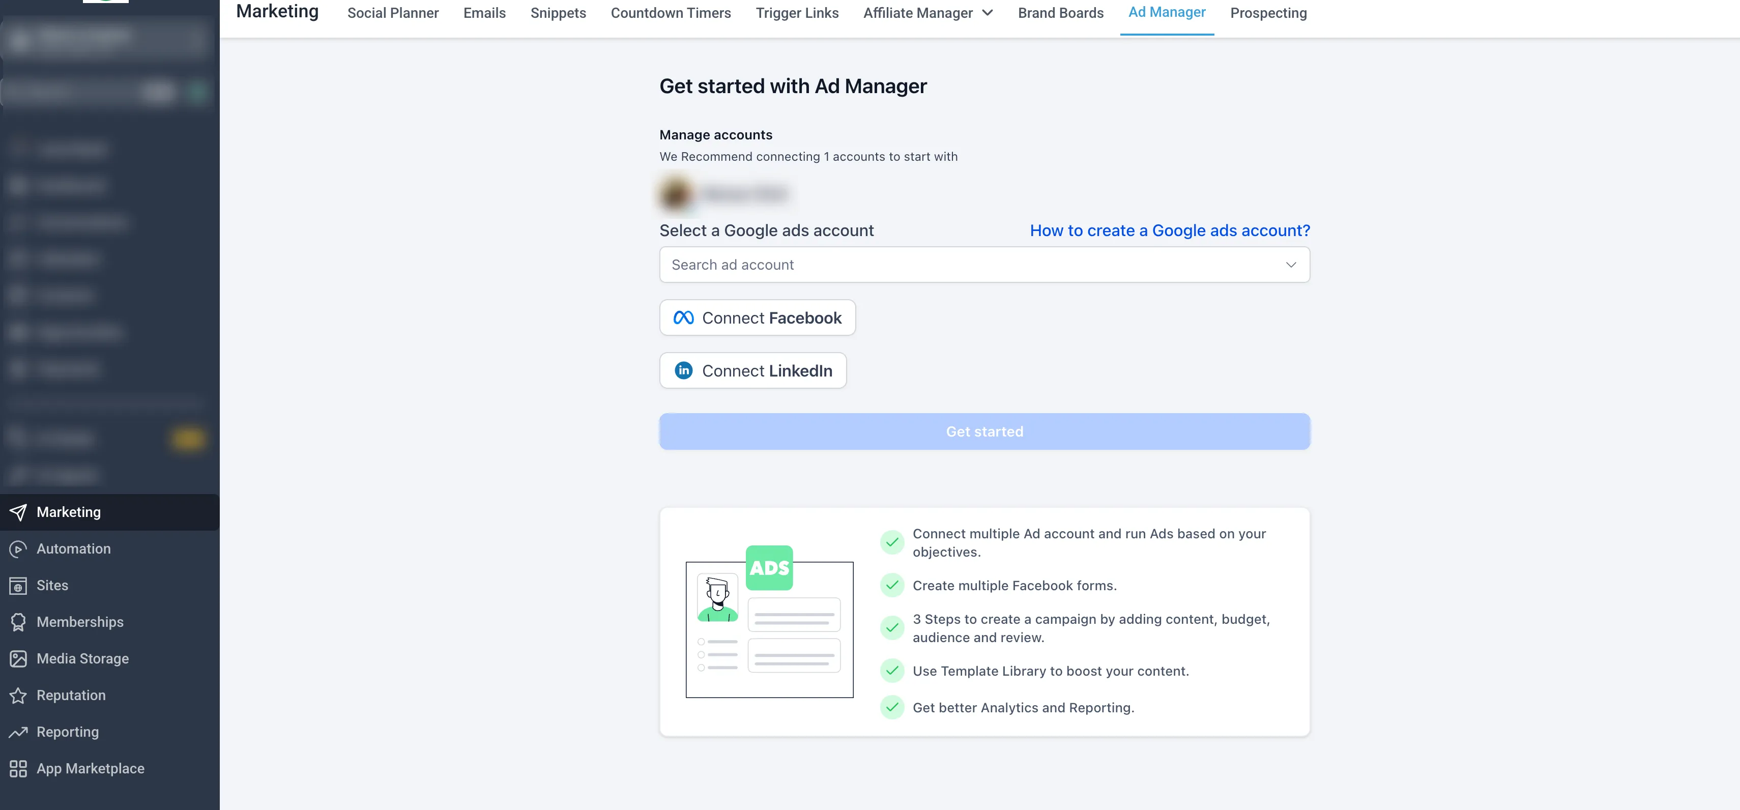Click into the Search ad account field
This screenshot has height=810, width=1740.
tap(946, 265)
